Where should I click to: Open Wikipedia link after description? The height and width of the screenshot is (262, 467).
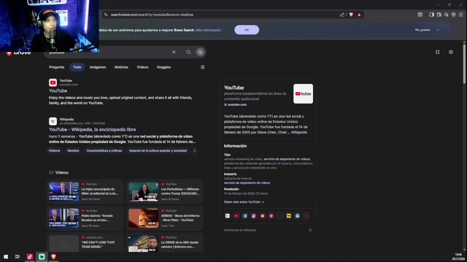pyautogui.click(x=299, y=132)
